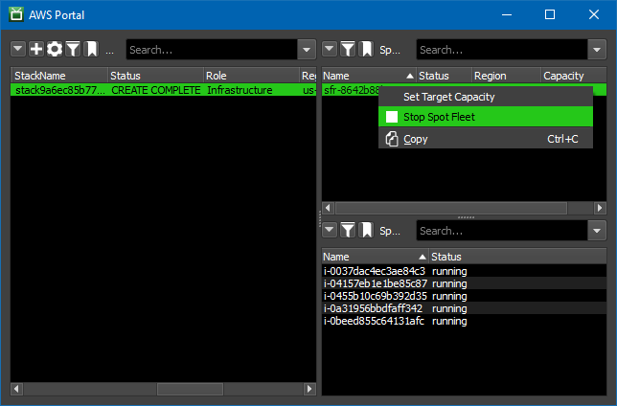Sort stacks by Role column header
Screen dimensions: 617x406
[x=251, y=75]
